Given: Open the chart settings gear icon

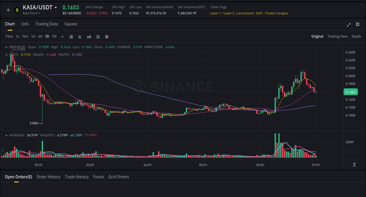Looking at the screenshot, I should click(x=107, y=36).
